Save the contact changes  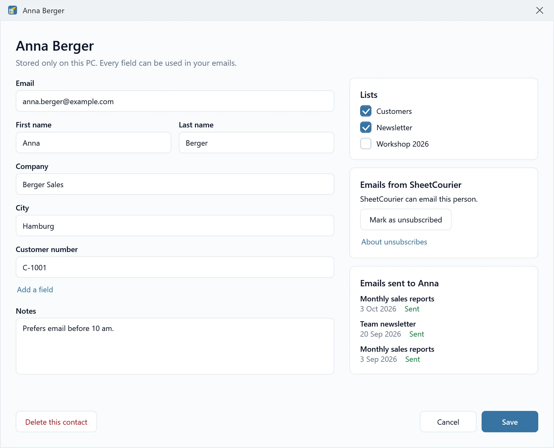(510, 422)
